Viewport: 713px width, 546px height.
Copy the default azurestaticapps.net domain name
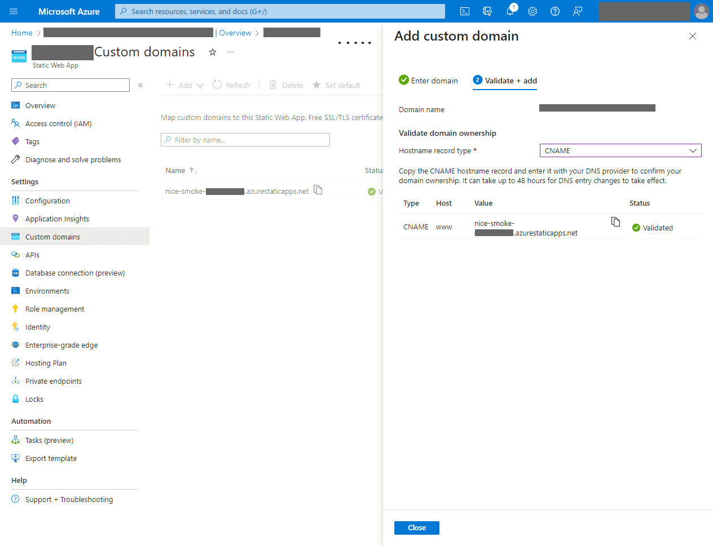pos(318,190)
